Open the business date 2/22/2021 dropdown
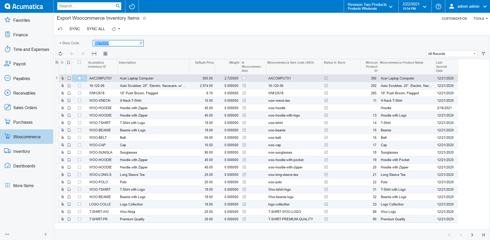Image resolution: width=490 pixels, height=240 pixels. [x=415, y=6]
